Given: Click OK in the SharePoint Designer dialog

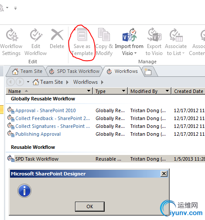Looking at the screenshot, I should coord(90,206).
